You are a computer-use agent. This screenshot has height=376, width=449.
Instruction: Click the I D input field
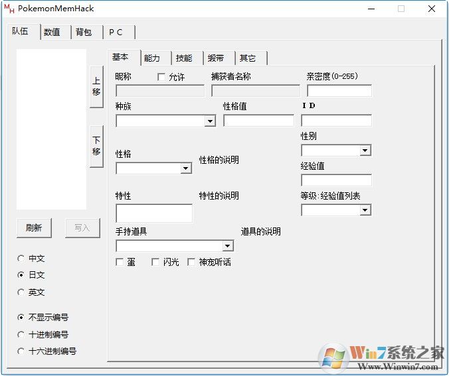point(337,121)
